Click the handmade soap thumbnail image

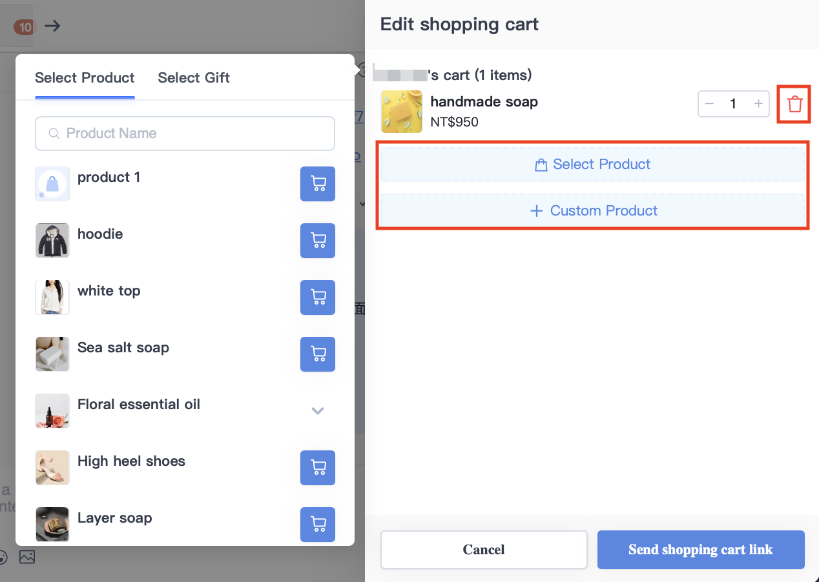402,112
